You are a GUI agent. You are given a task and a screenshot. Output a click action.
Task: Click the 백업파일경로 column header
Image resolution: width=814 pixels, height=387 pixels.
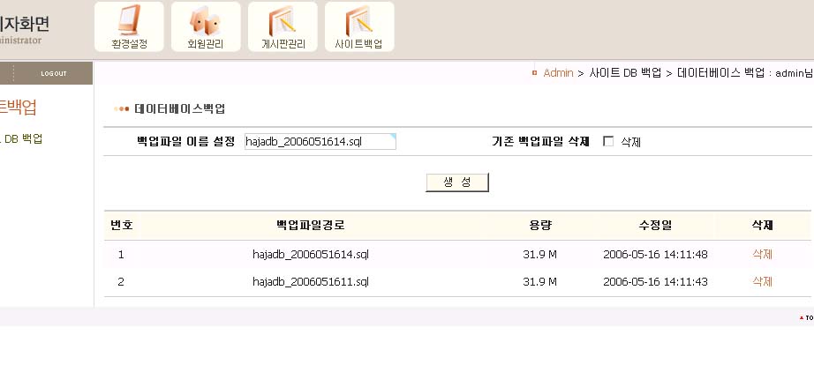311,225
